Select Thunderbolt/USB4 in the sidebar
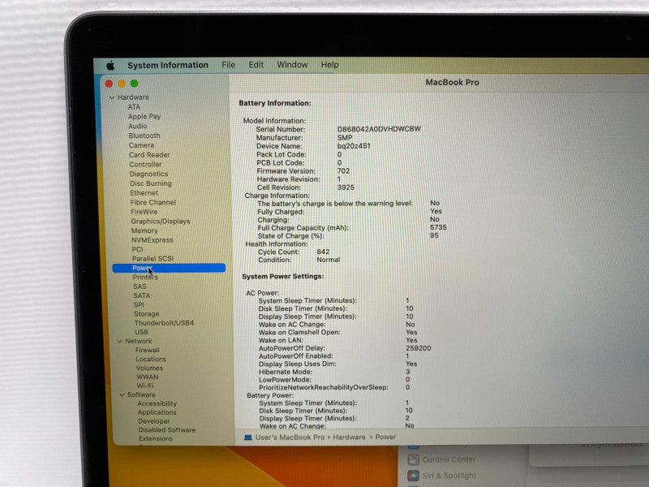This screenshot has height=487, width=649. 164,322
